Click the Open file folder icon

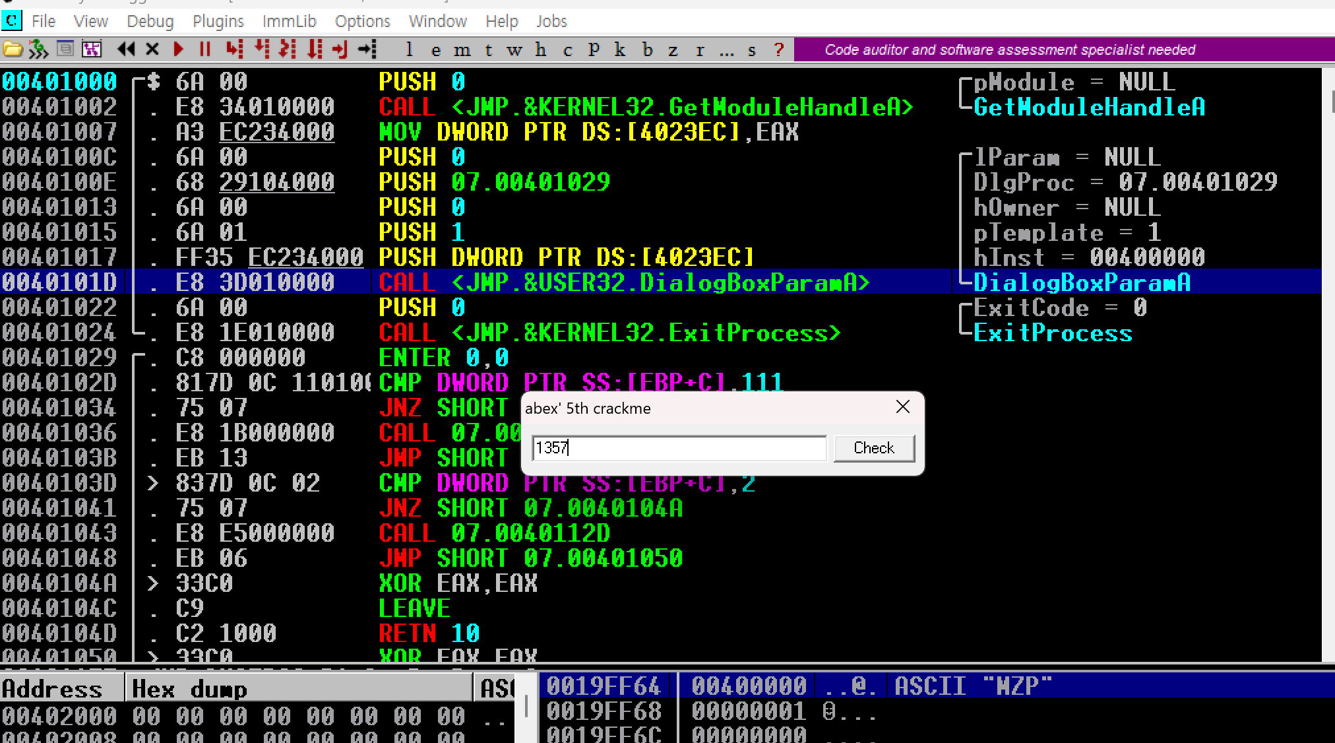13,49
